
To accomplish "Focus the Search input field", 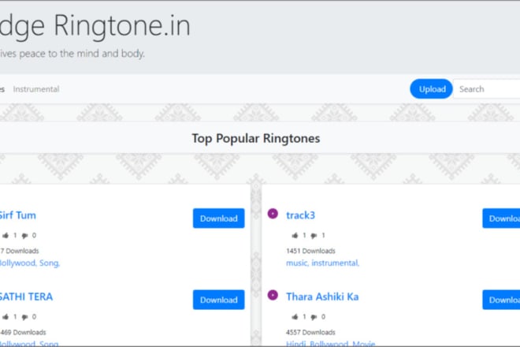I will (x=486, y=88).
